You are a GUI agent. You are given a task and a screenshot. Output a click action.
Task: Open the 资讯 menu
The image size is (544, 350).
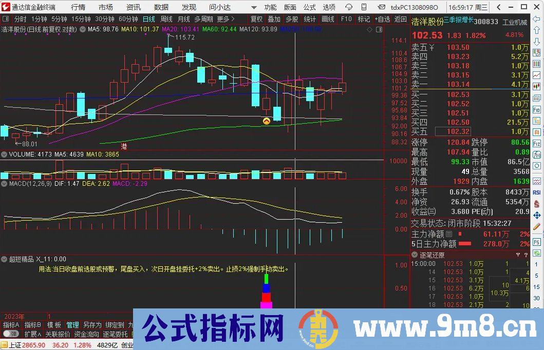pyautogui.click(x=133, y=7)
